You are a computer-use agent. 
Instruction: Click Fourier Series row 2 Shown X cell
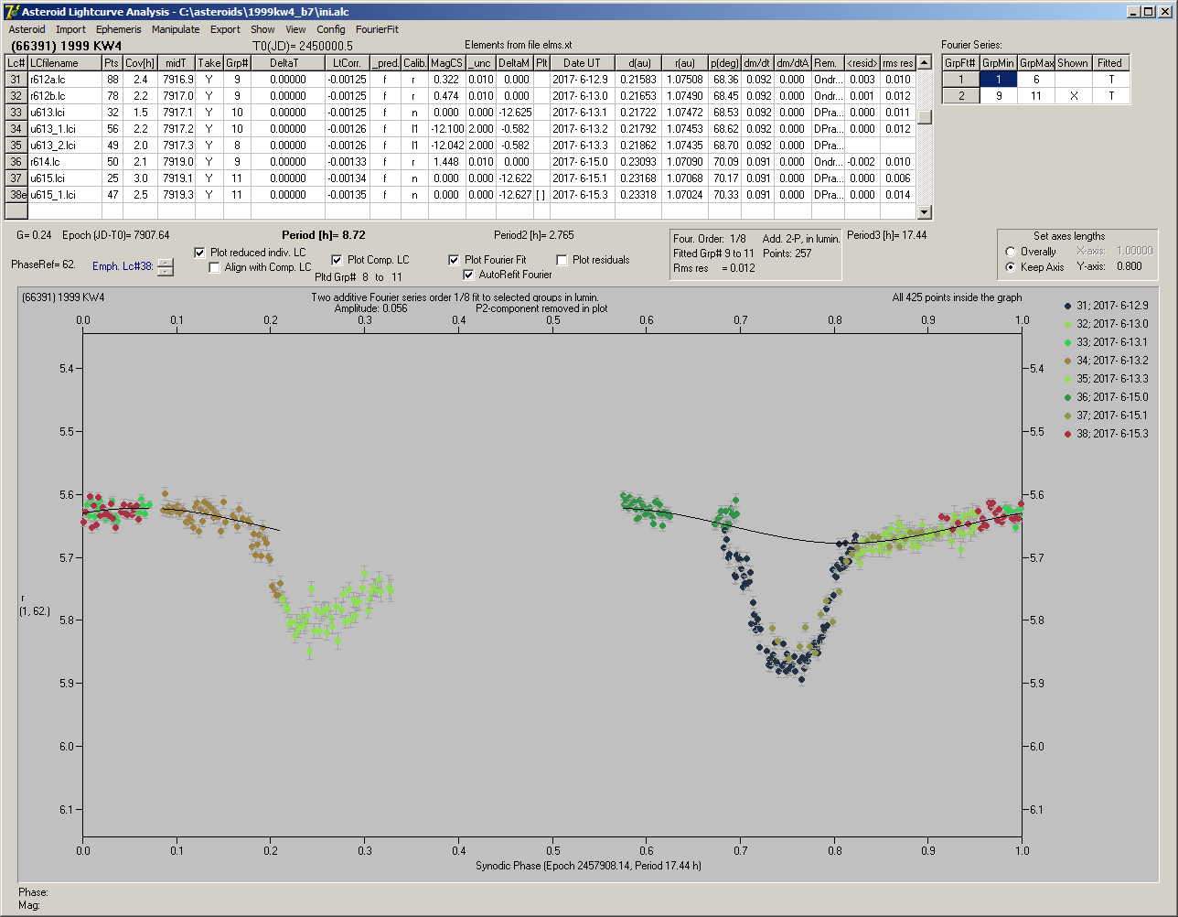1073,96
